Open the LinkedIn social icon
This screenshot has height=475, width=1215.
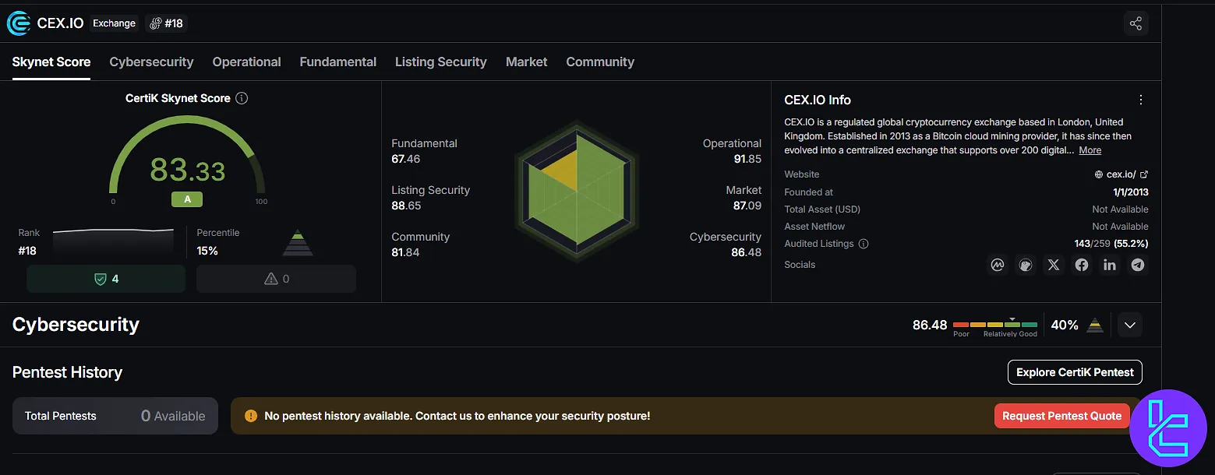pyautogui.click(x=1110, y=265)
